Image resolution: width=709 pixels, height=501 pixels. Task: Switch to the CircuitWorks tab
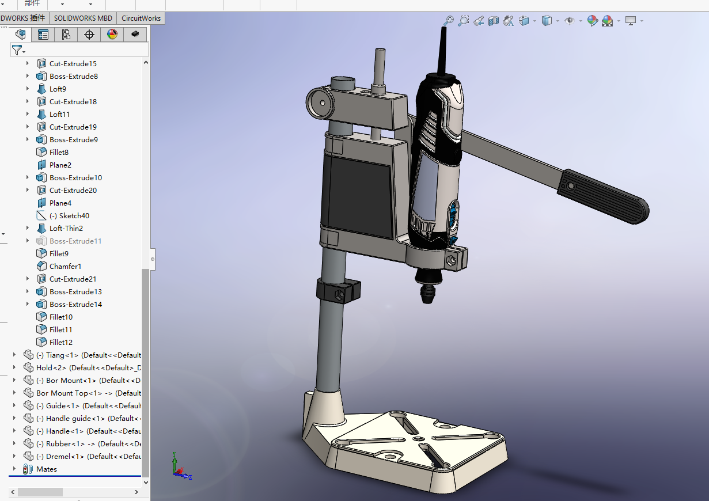coord(141,18)
